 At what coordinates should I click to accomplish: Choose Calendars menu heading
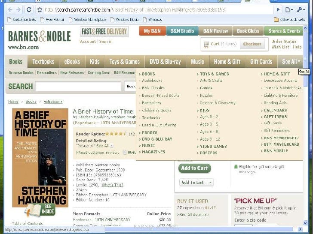(276, 110)
